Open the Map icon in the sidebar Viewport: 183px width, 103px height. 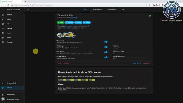point(3,24)
